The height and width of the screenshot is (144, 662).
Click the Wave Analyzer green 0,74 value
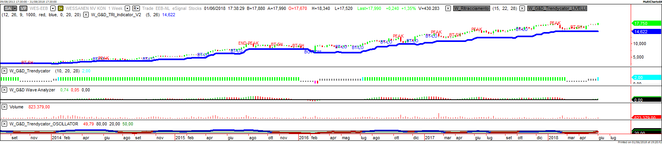(64, 90)
